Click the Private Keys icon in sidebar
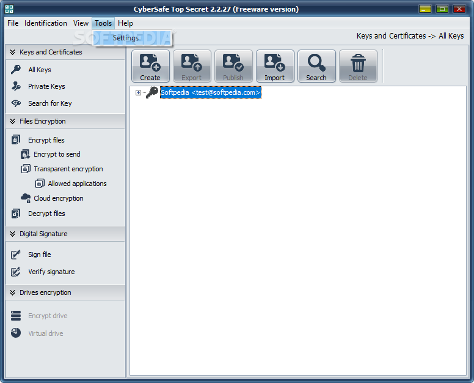Viewport: 474px width, 383px height. 16,86
